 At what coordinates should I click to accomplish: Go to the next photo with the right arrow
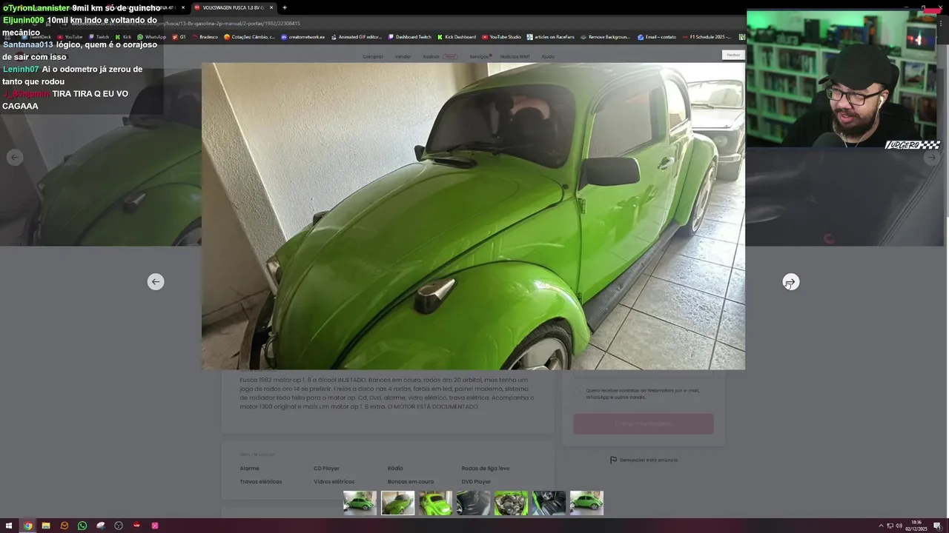(x=791, y=282)
